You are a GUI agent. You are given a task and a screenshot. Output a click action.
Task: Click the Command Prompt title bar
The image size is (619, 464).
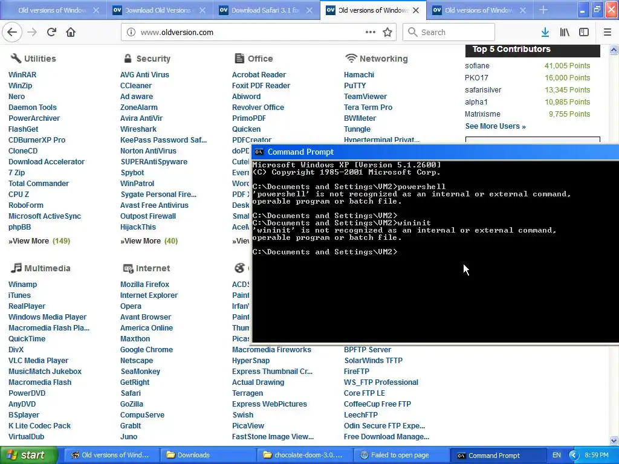435,152
